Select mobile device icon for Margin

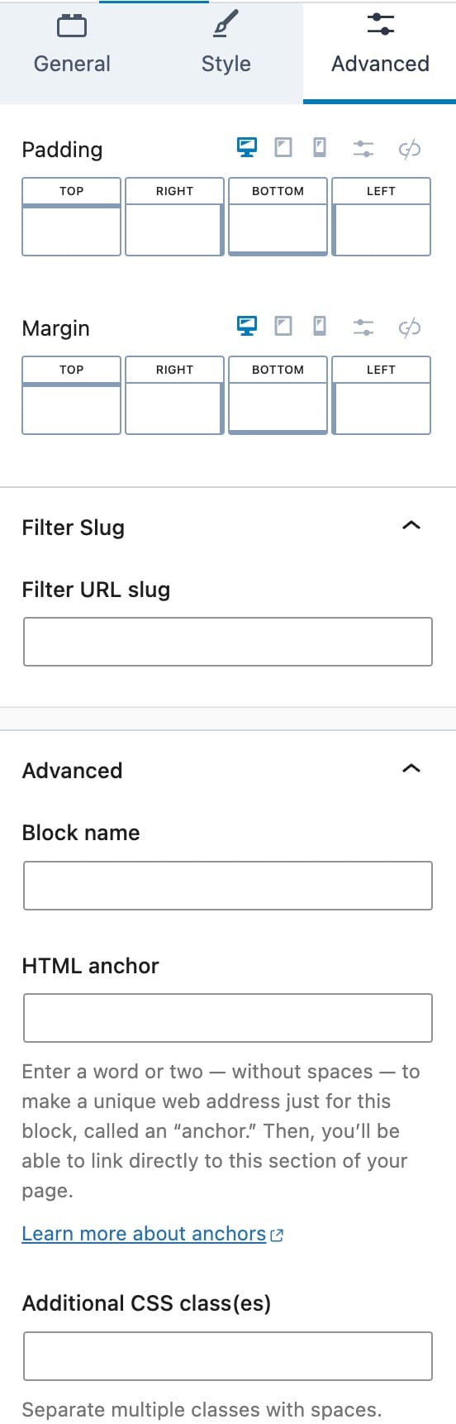[320, 326]
